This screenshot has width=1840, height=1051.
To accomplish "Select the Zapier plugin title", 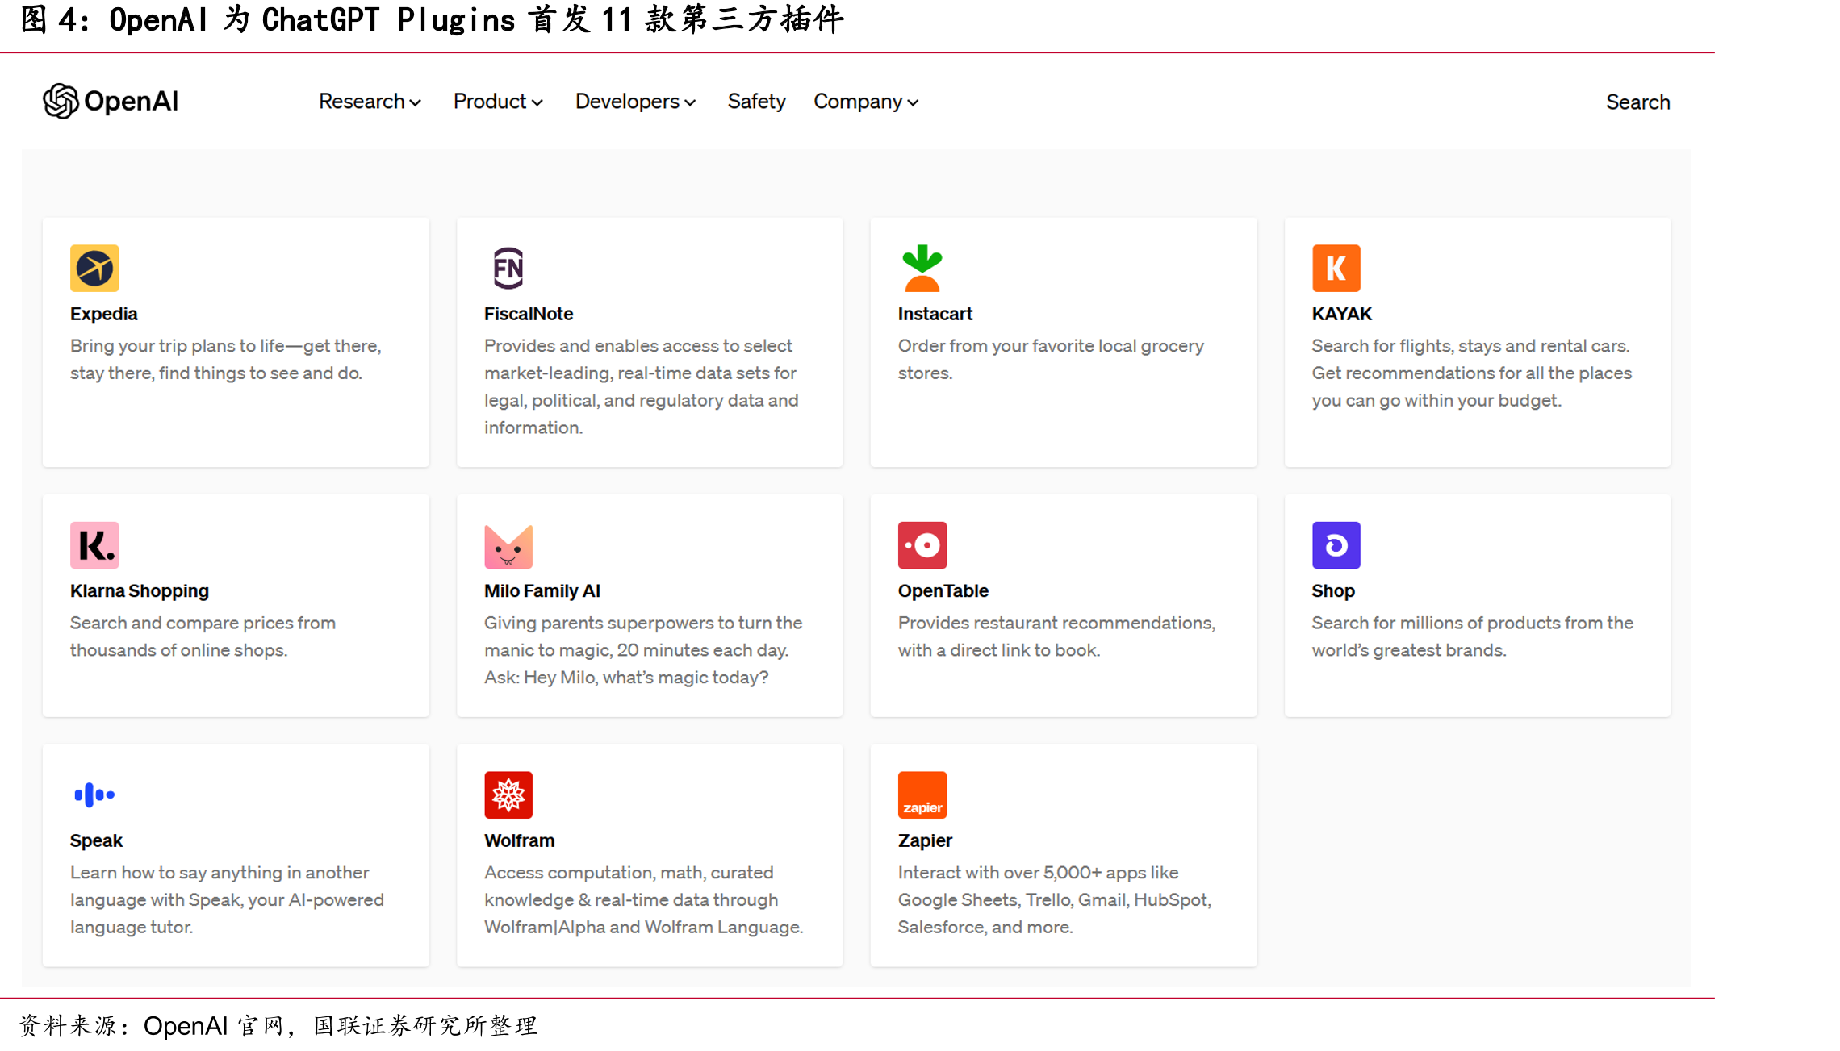I will 925,840.
